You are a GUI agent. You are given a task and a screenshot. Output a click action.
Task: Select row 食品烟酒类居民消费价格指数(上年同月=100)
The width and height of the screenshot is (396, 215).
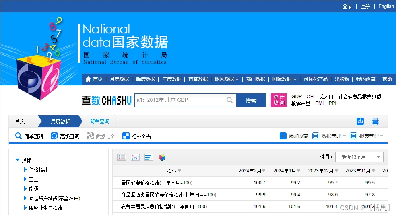(250, 195)
